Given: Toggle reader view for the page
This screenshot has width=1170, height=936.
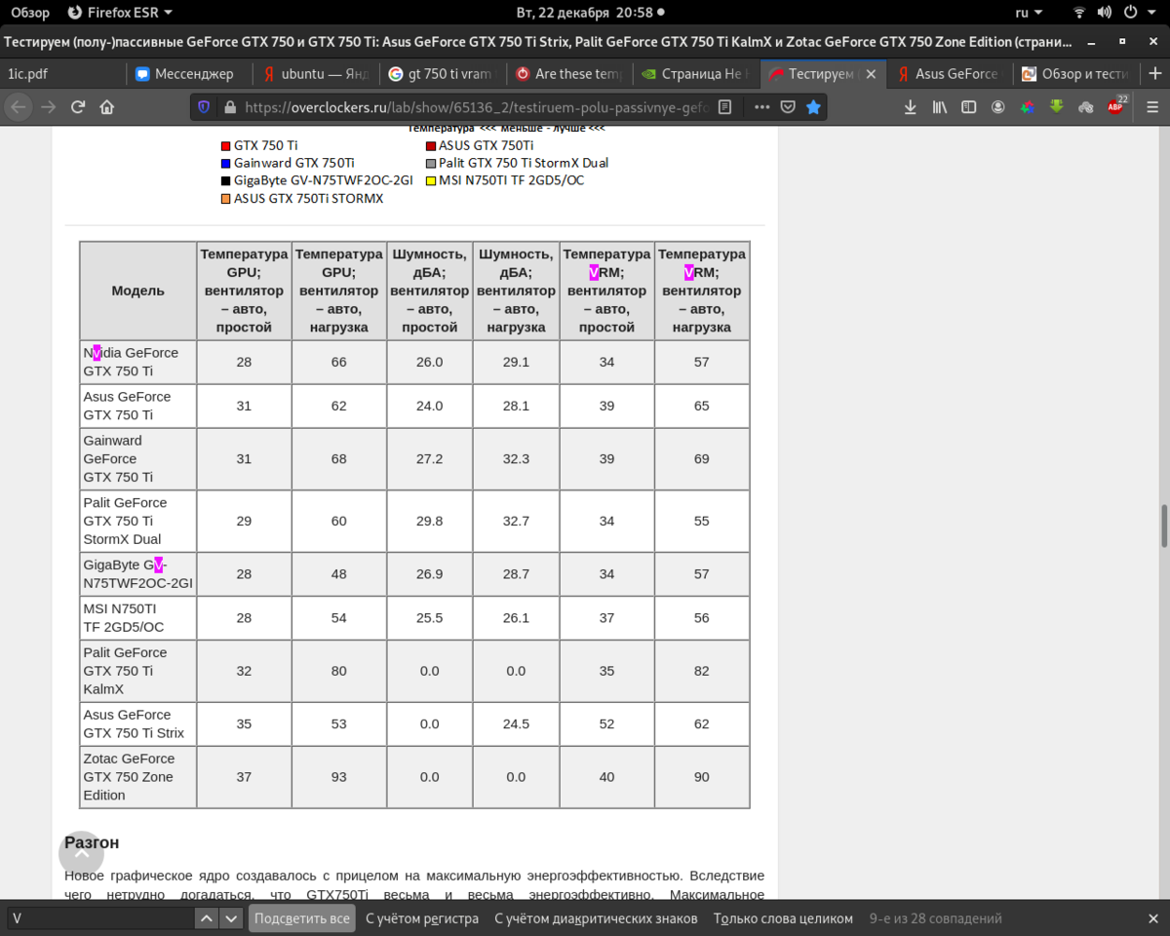Looking at the screenshot, I should point(724,107).
